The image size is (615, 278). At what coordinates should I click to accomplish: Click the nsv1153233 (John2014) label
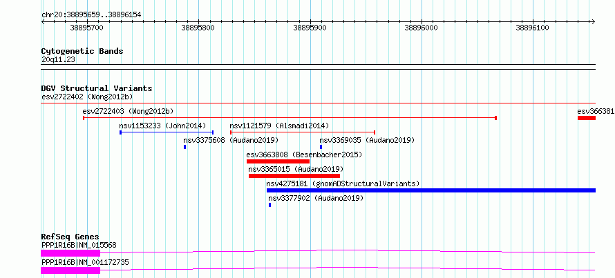pyautogui.click(x=162, y=126)
